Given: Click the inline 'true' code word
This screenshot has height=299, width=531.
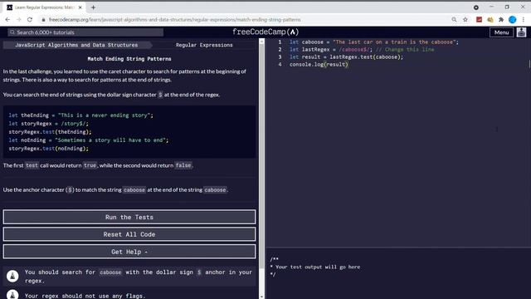Looking at the screenshot, I should [90, 165].
